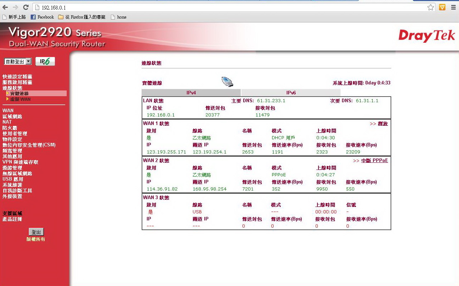Click the browser Back arrow
This screenshot has width=459, height=286.
pos(5,7)
